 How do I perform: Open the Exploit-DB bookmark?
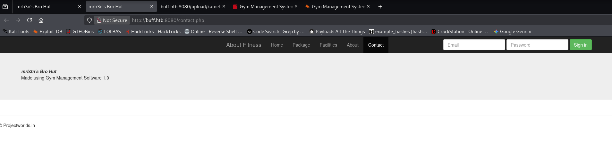[x=48, y=32]
